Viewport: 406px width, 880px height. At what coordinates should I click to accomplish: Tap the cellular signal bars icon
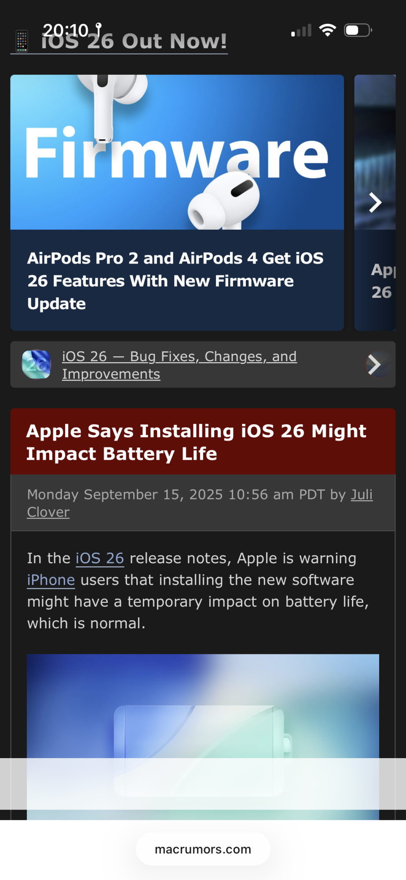tap(301, 30)
